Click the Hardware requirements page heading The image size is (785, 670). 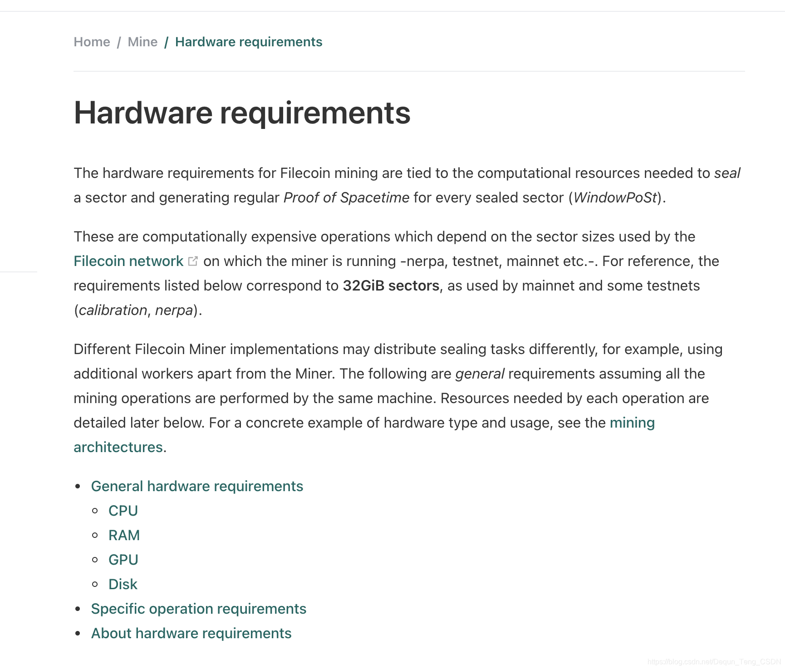pos(242,113)
